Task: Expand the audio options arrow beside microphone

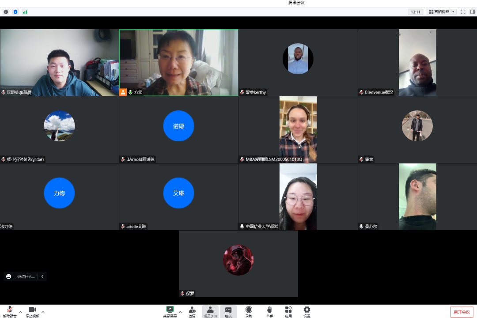Action: [x=20, y=312]
